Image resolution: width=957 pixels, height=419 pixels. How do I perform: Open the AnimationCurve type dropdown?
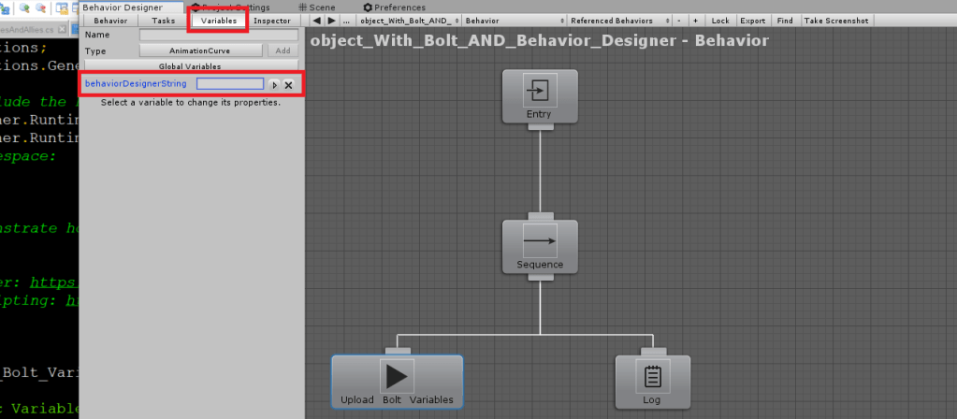(200, 51)
